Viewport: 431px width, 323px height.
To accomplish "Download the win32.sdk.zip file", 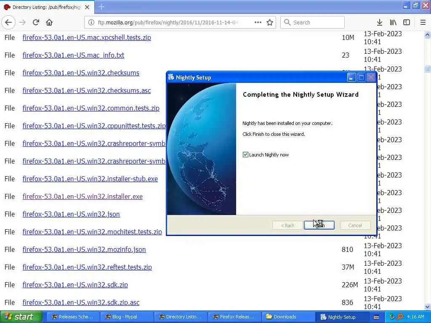I will 75,285.
